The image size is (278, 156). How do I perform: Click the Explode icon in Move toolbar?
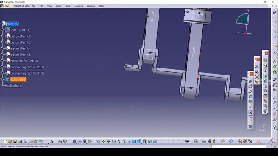pyautogui.click(x=257, y=77)
